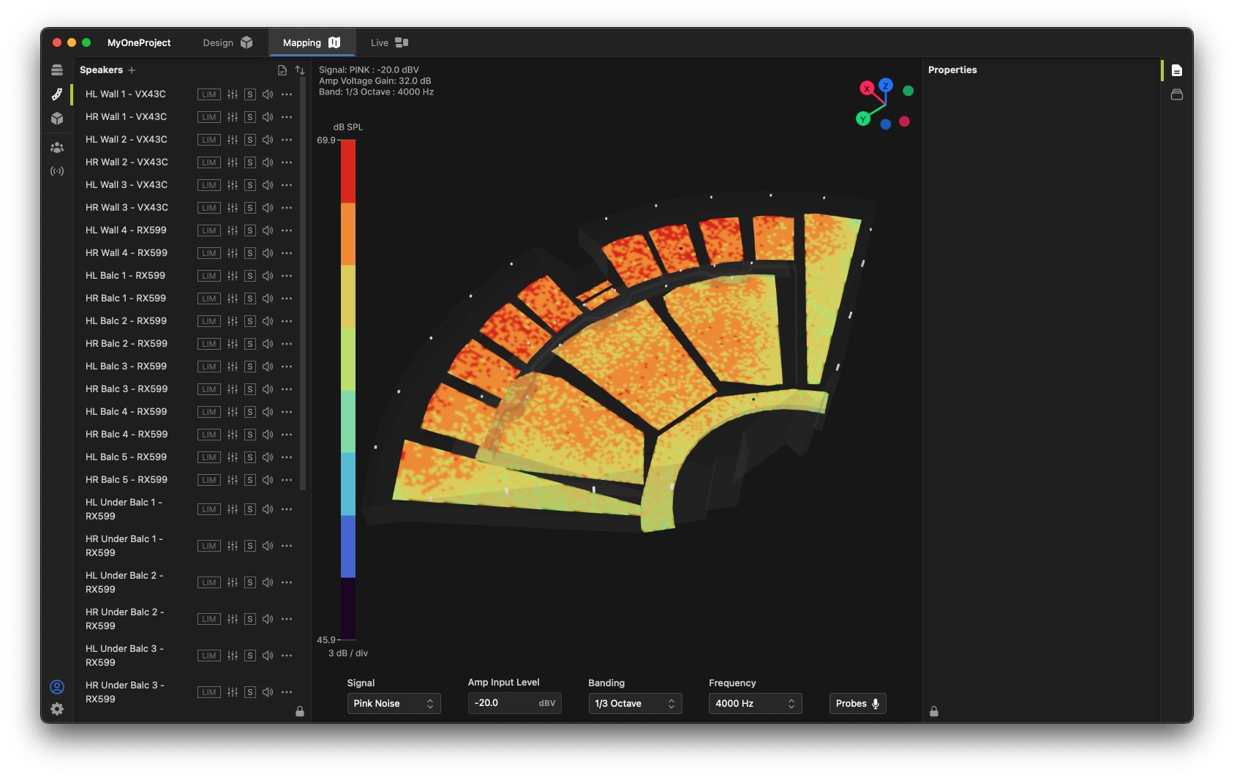1234x777 pixels.
Task: Toggle LIM on HL Wall 1 - VX43C
Action: pos(209,94)
